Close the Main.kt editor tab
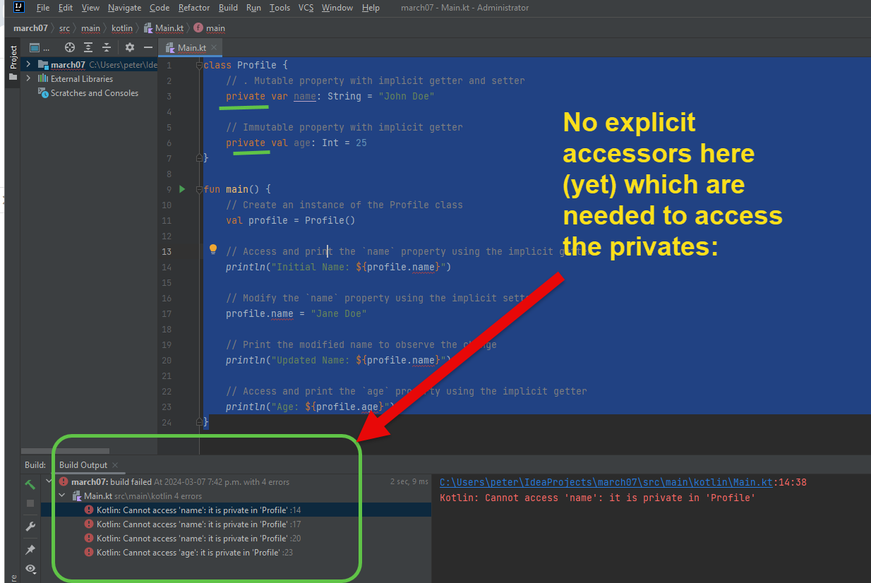This screenshot has height=583, width=871. [x=215, y=48]
